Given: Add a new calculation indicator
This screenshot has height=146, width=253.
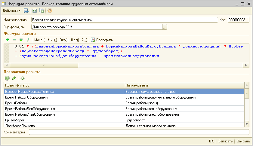Looking at the screenshot, I should 7,78.
